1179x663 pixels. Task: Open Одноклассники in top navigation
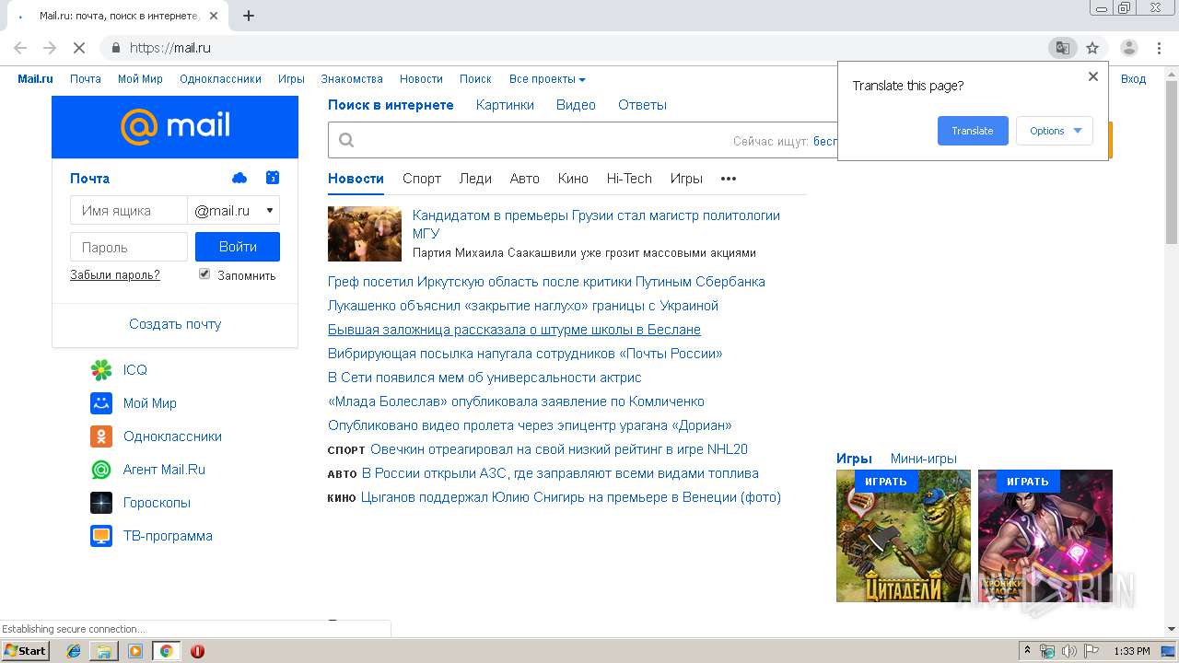220,79
